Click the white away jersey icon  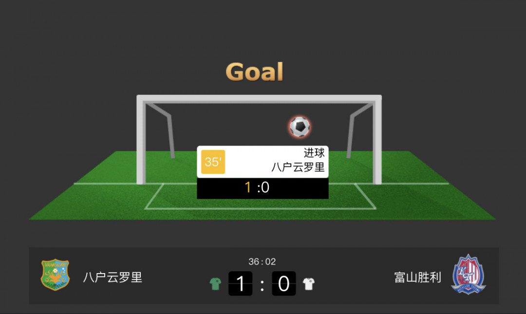[x=309, y=284]
